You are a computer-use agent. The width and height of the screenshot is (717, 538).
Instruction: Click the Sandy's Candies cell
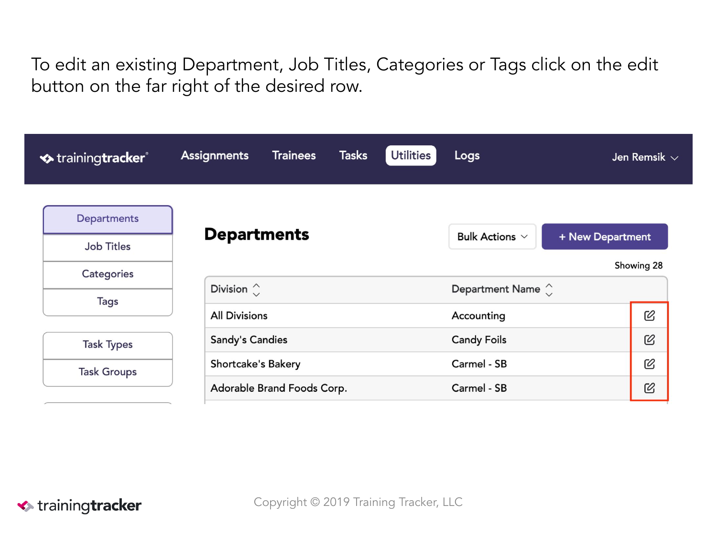(249, 340)
